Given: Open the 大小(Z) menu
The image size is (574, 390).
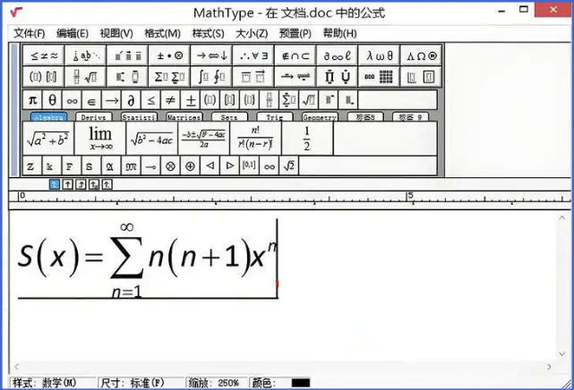Looking at the screenshot, I should (252, 34).
